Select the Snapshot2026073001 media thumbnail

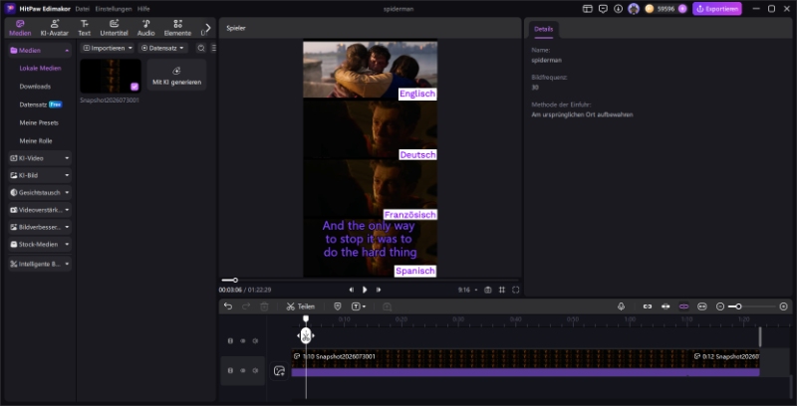(111, 76)
